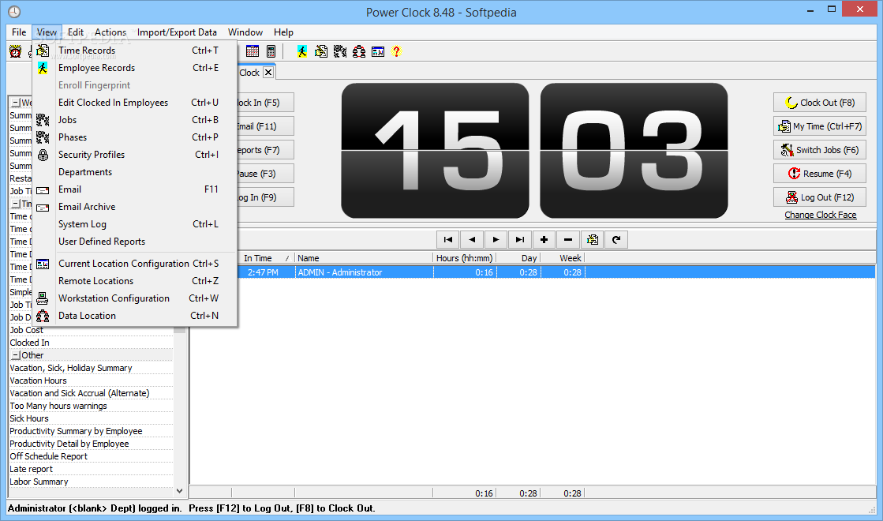Image resolution: width=883 pixels, height=521 pixels.
Task: Open the Actions menu
Action: [x=110, y=32]
